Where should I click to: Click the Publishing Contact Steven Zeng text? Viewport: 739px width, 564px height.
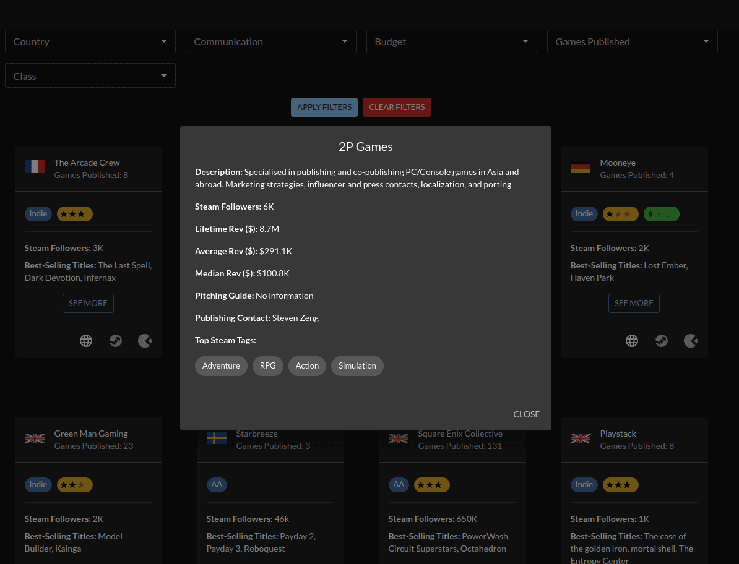tap(257, 318)
